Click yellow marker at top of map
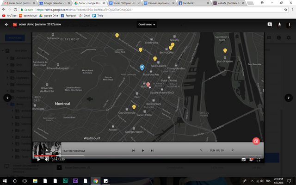Image resolution: width=296 pixels, height=185 pixels. coord(117,35)
